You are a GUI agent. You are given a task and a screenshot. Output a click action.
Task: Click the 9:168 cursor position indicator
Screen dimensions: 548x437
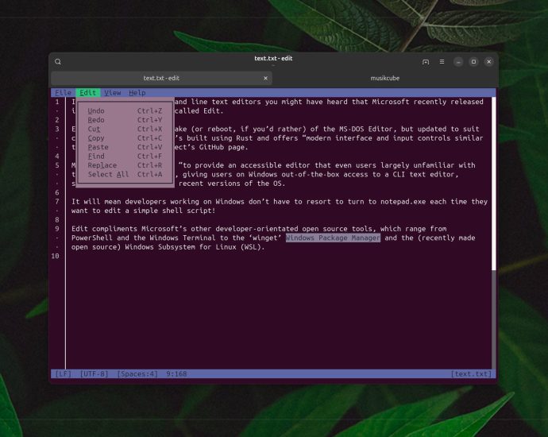[176, 374]
